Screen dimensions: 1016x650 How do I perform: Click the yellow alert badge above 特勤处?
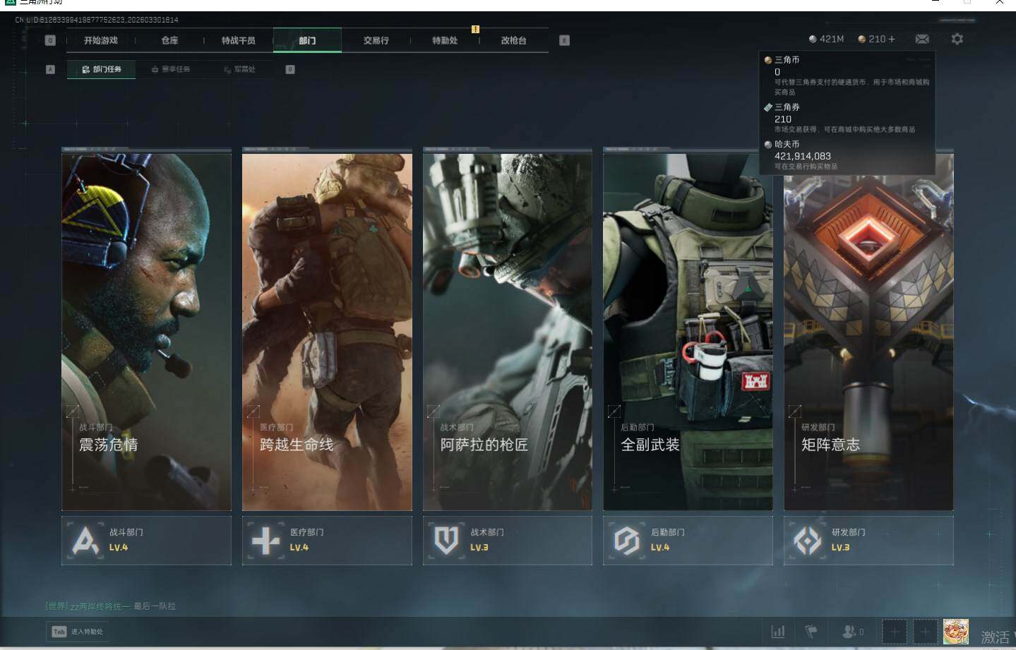(475, 29)
